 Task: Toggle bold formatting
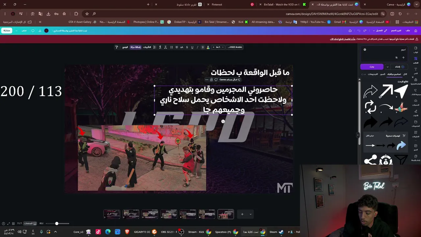click(x=203, y=47)
